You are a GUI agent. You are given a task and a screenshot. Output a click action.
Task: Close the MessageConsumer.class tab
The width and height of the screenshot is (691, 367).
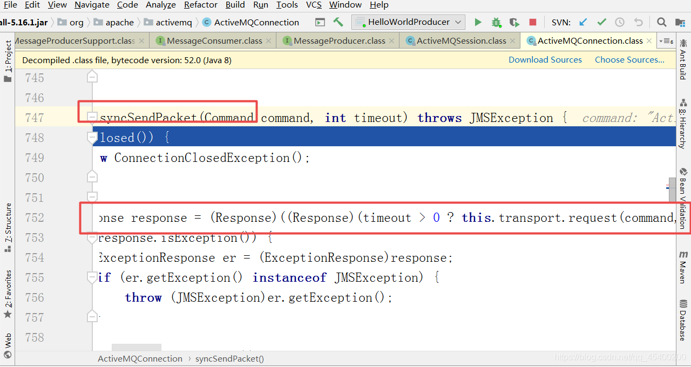[269, 41]
